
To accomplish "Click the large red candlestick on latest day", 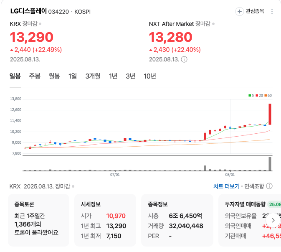I will pos(270,114).
